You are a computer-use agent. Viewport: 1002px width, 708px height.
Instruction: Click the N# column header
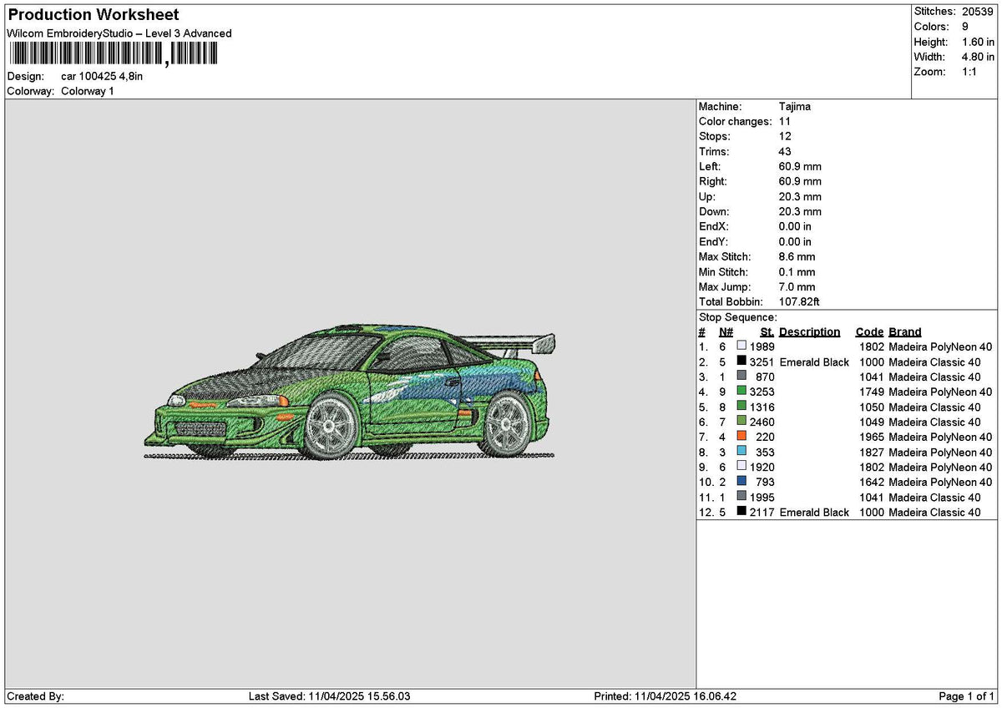pyautogui.click(x=726, y=331)
